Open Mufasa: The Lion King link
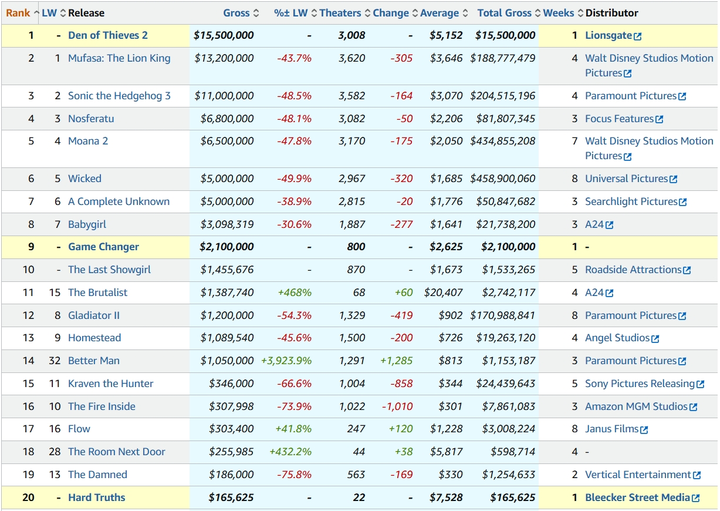This screenshot has height=511, width=720. pos(119,58)
